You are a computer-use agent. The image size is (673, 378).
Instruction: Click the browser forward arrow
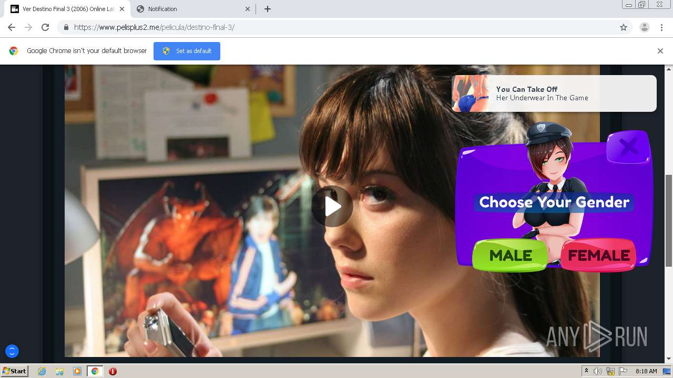28,27
